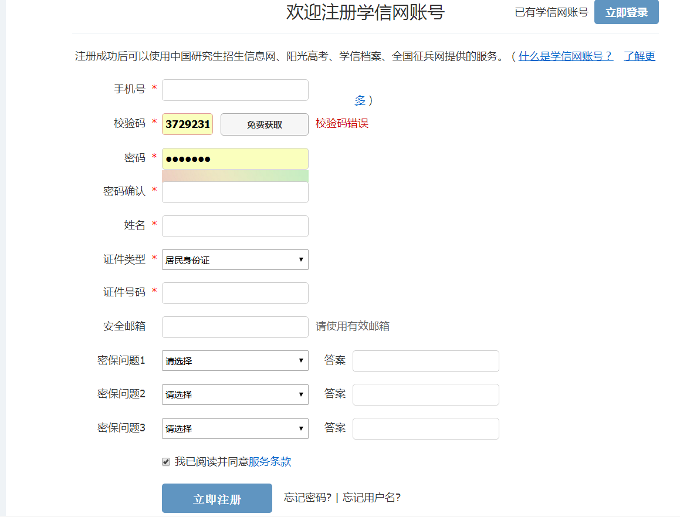Click the 忘记密码 link
Image resolution: width=680 pixels, height=517 pixels.
coord(307,497)
